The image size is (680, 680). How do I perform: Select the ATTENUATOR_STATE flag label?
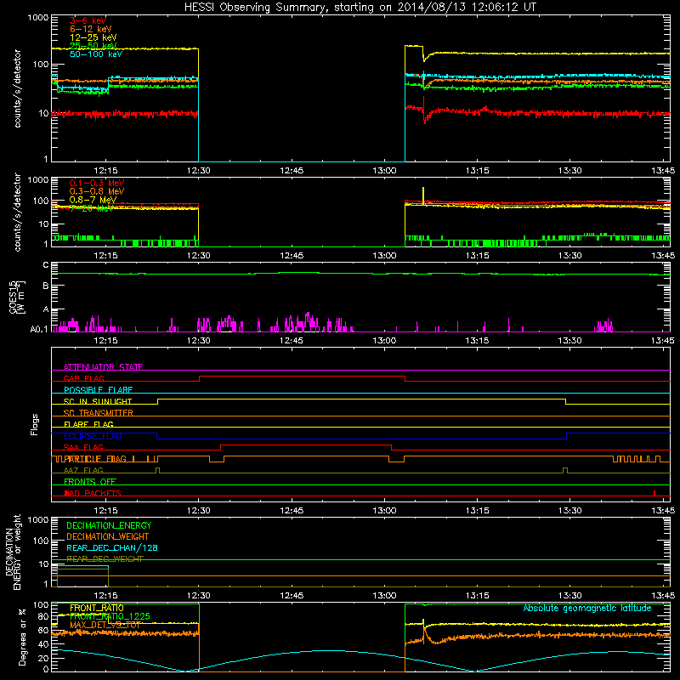[103, 367]
